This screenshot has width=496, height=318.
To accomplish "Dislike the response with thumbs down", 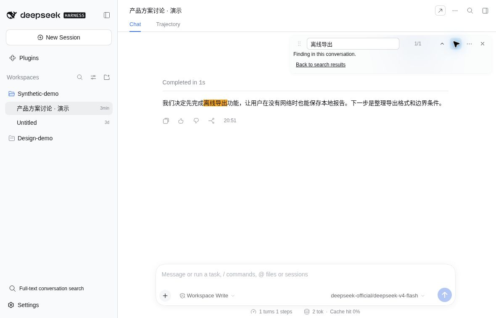I will 196,121.
